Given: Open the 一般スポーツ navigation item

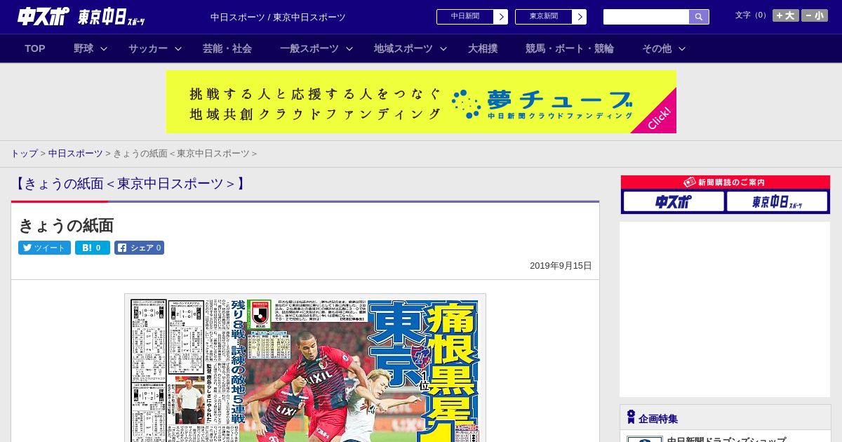Looking at the screenshot, I should point(309,48).
